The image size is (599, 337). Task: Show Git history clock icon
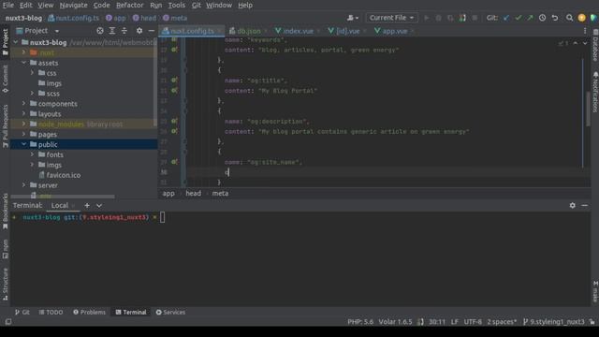[542, 18]
